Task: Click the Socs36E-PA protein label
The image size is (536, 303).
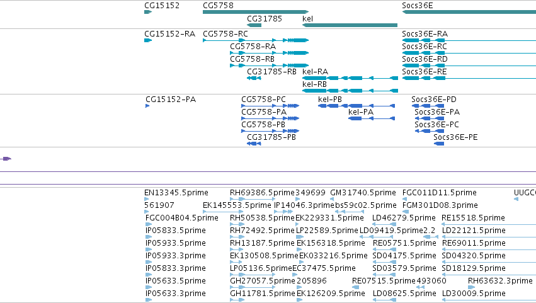Action: 437,112
